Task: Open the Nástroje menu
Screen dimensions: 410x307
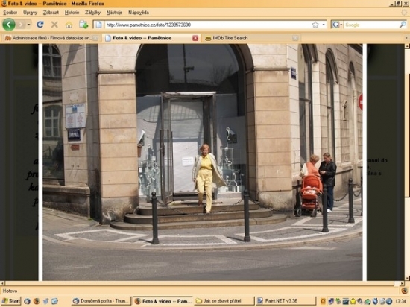Action: (114, 13)
